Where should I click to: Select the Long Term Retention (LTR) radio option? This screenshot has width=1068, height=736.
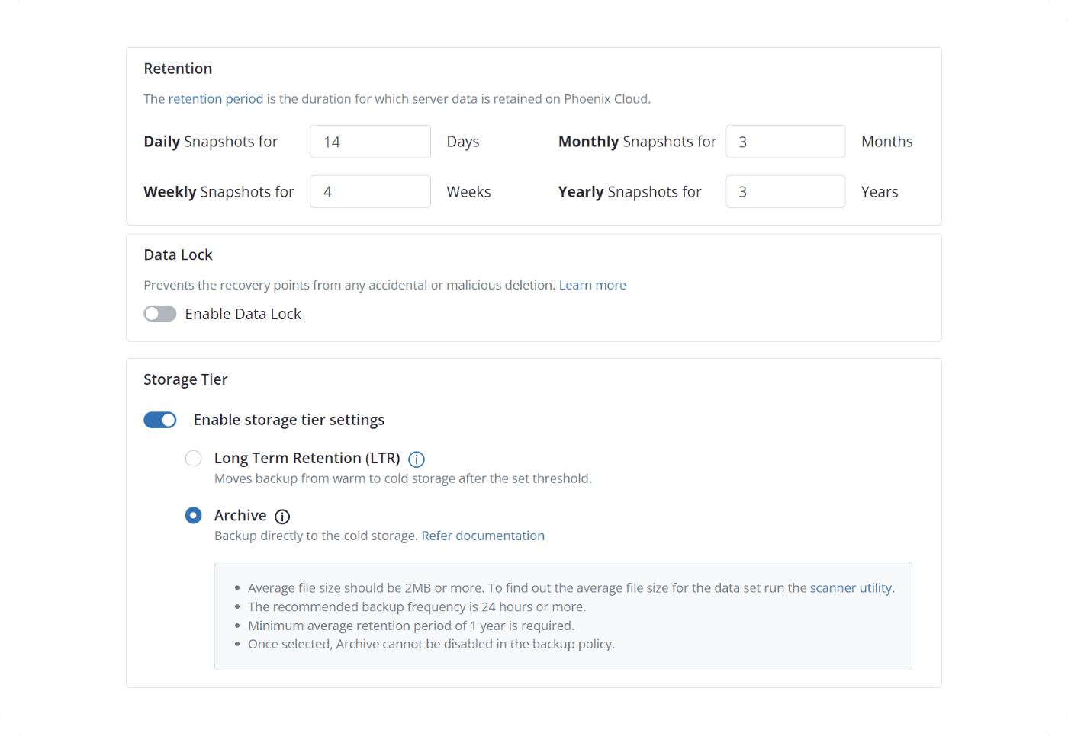pos(194,458)
